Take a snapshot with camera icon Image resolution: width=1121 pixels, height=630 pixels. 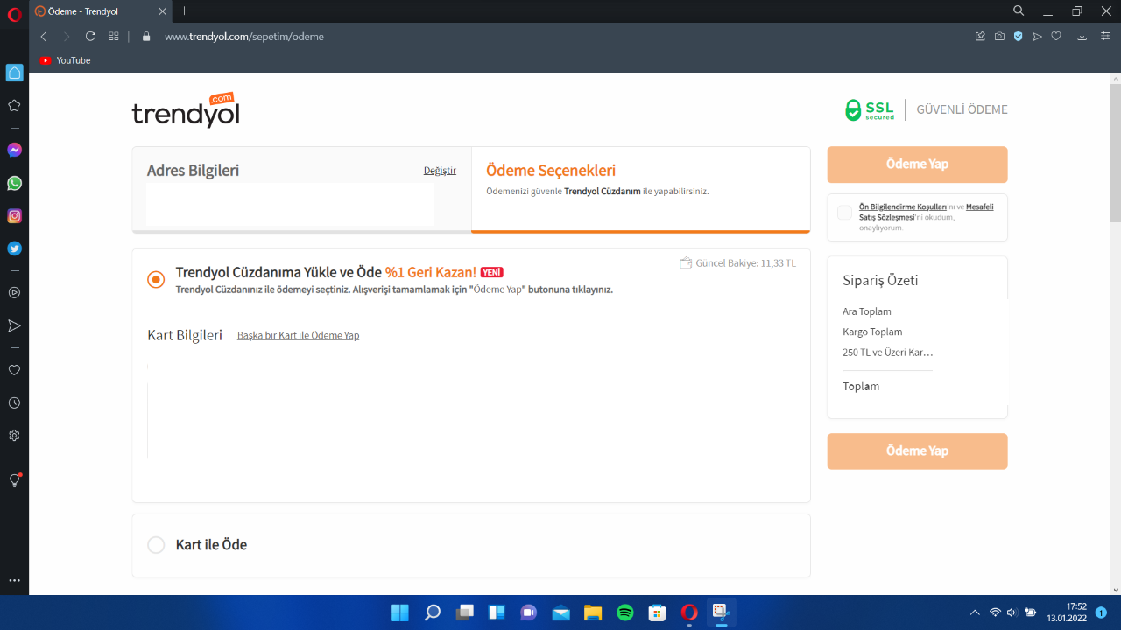999,37
